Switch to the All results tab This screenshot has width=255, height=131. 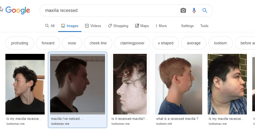click(50, 26)
